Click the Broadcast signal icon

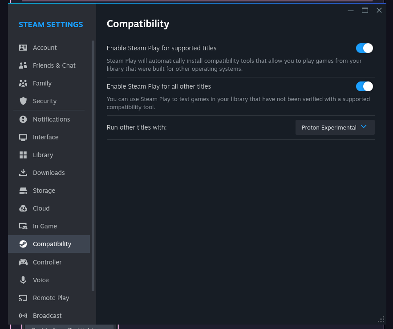(23, 316)
